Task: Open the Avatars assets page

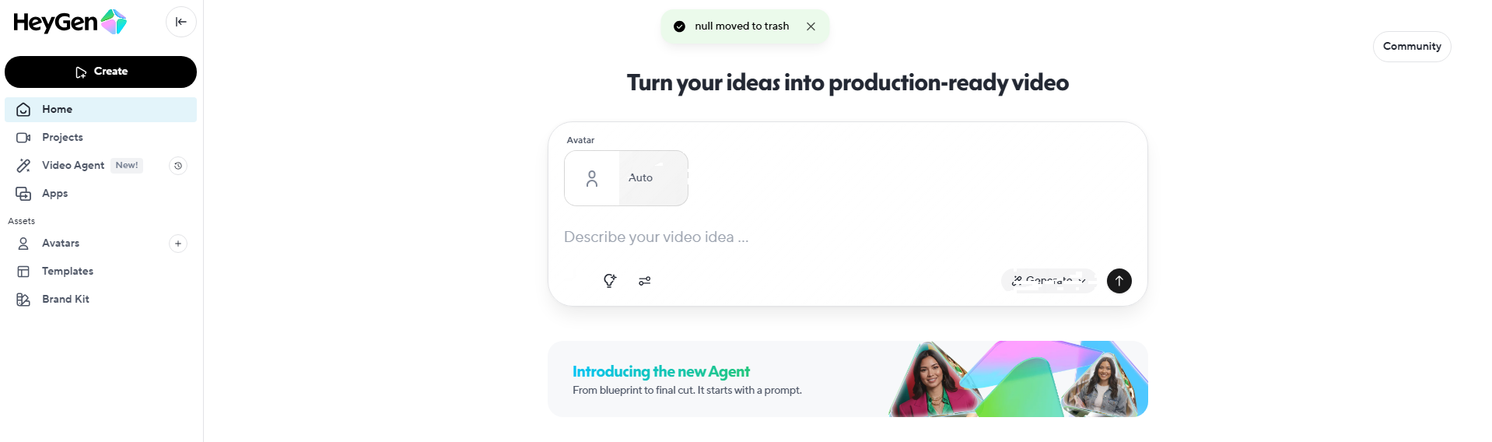Action: coord(61,244)
